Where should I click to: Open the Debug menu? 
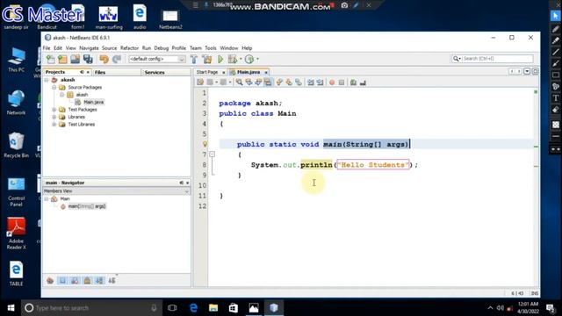click(162, 48)
